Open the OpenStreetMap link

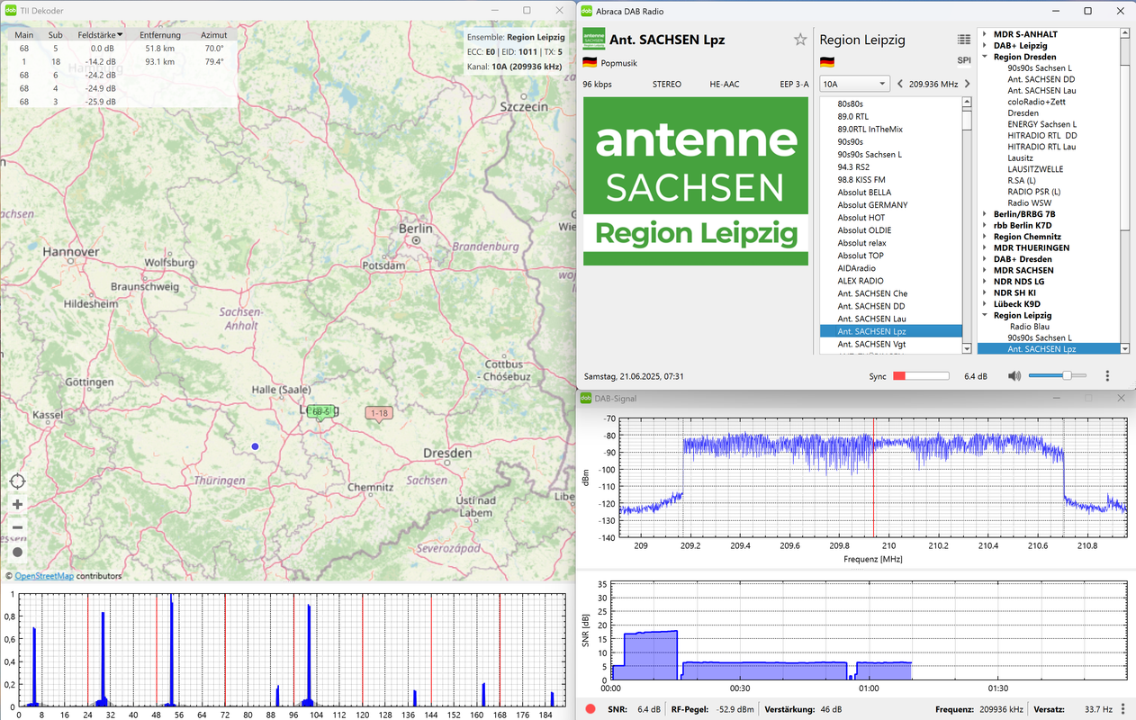click(x=44, y=576)
